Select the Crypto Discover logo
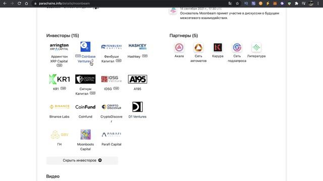Screen dimensions: 323x181 (x=112, y=107)
